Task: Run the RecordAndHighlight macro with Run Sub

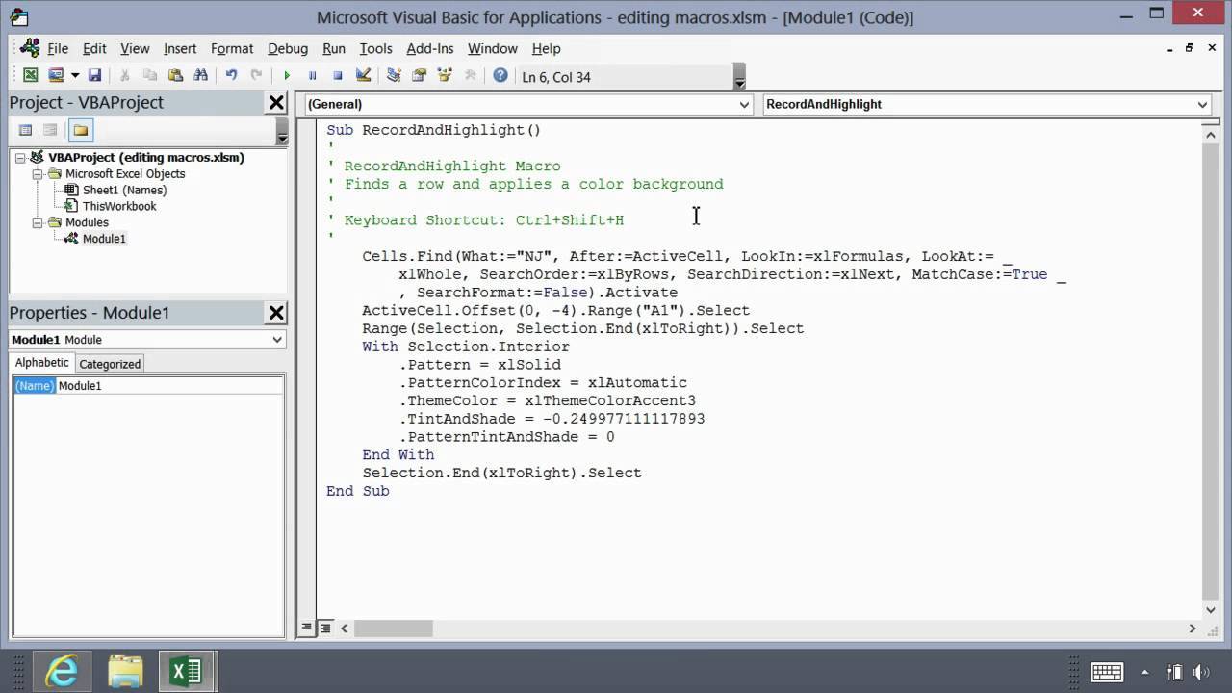Action: coord(287,76)
